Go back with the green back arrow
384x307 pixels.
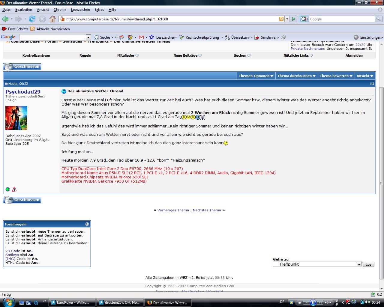(5, 19)
